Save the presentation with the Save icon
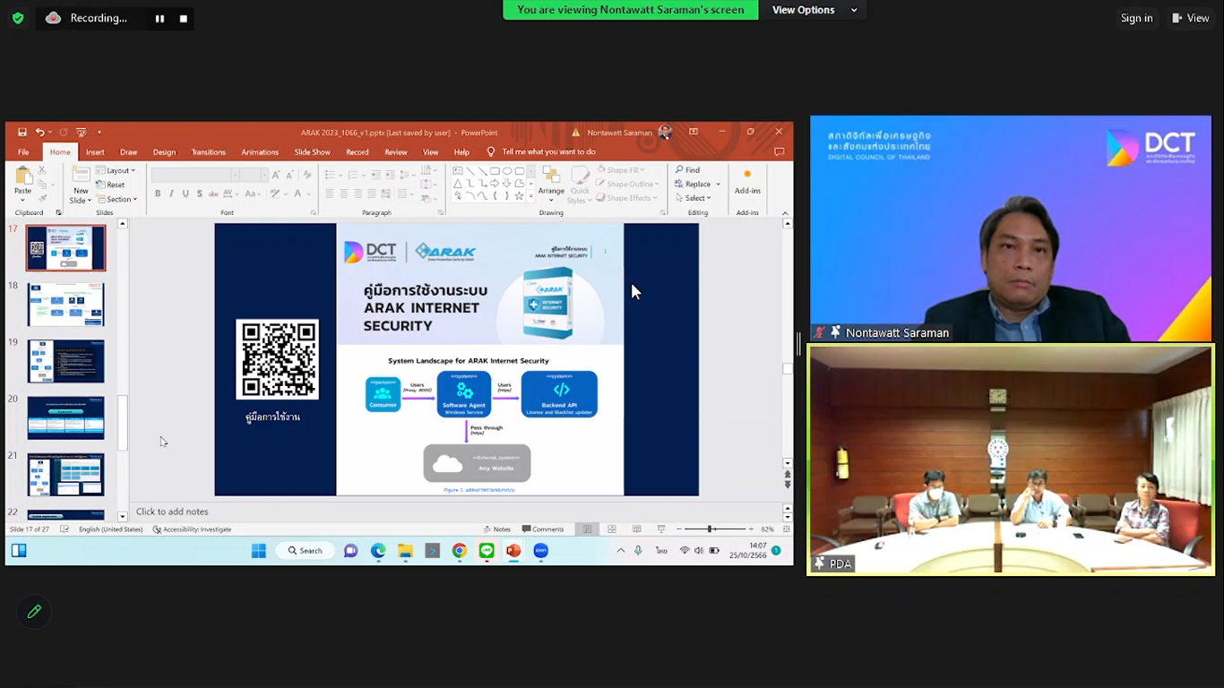The width and height of the screenshot is (1224, 688). point(22,133)
